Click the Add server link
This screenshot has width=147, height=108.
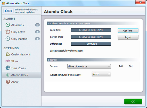(x=121, y=66)
